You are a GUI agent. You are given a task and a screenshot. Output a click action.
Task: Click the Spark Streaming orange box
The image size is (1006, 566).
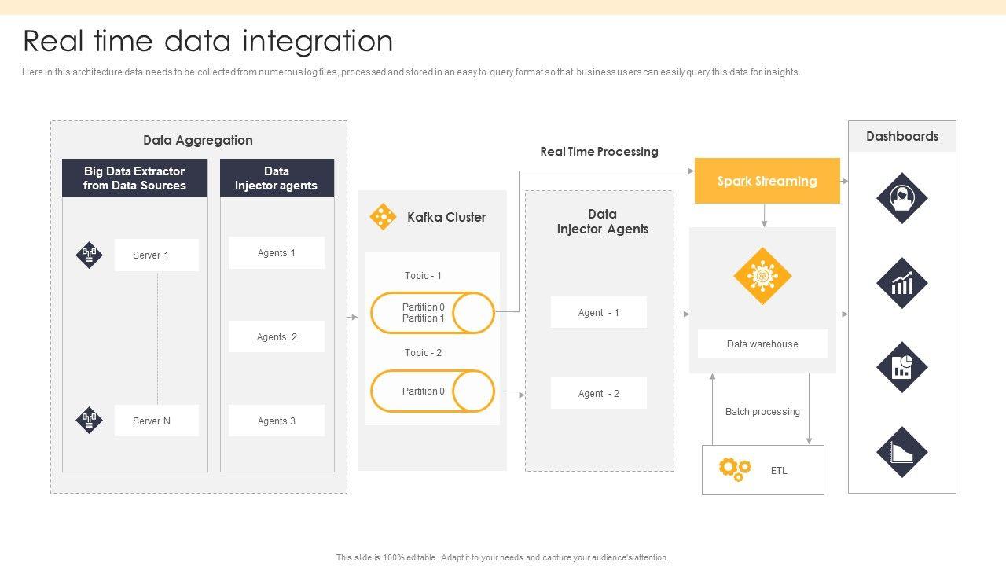click(x=767, y=181)
